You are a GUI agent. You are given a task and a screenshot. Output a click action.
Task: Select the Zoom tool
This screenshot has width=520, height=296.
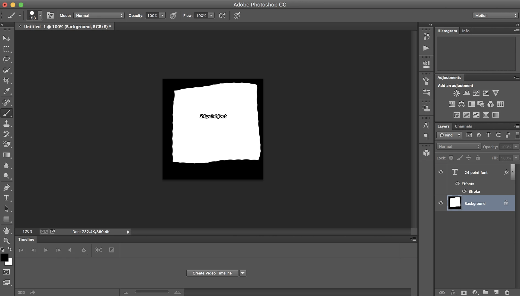point(6,241)
